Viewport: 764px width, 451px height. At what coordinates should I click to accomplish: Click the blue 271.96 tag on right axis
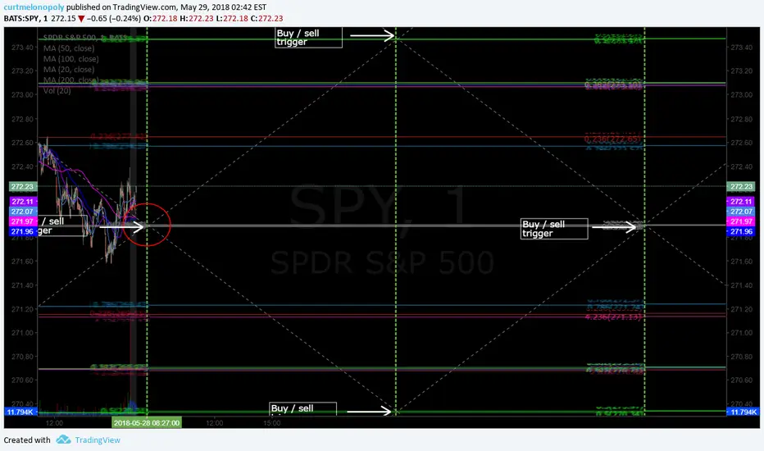coord(740,231)
